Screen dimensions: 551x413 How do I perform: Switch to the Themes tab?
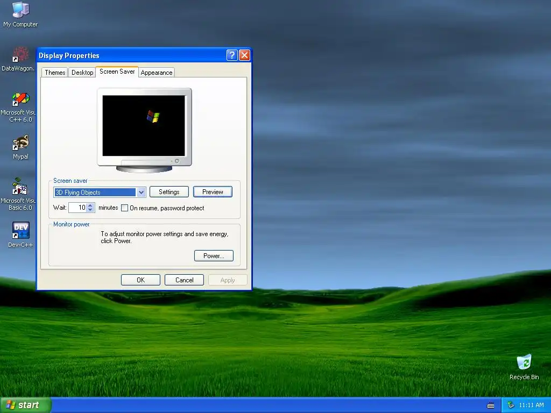coord(55,73)
